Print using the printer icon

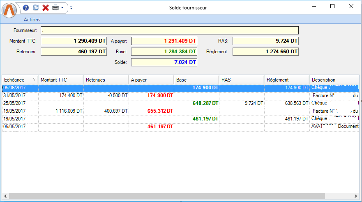[55, 8]
